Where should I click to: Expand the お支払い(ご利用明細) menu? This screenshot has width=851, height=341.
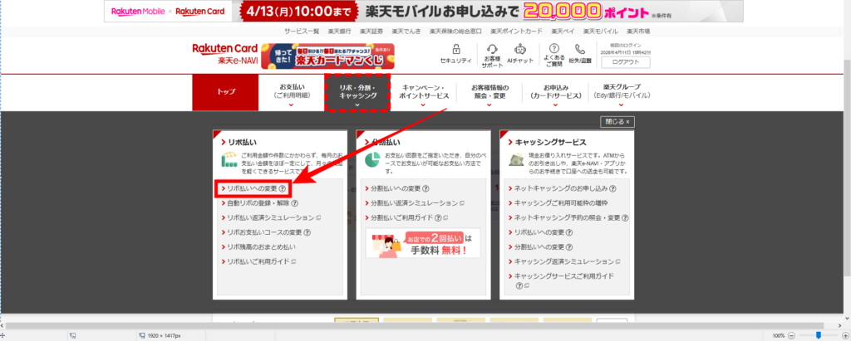pos(294,92)
